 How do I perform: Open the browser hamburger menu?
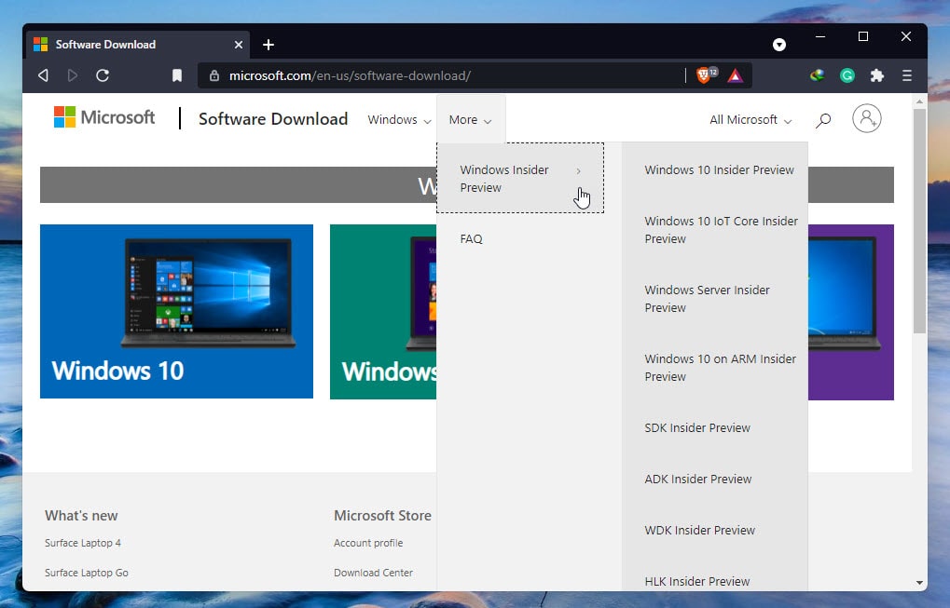[x=906, y=75]
